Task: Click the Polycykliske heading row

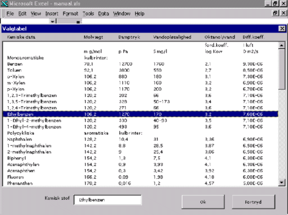Action: click(x=141, y=133)
